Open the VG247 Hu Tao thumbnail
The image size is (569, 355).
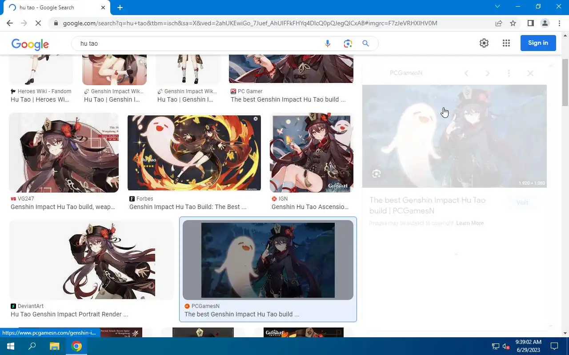[64, 153]
